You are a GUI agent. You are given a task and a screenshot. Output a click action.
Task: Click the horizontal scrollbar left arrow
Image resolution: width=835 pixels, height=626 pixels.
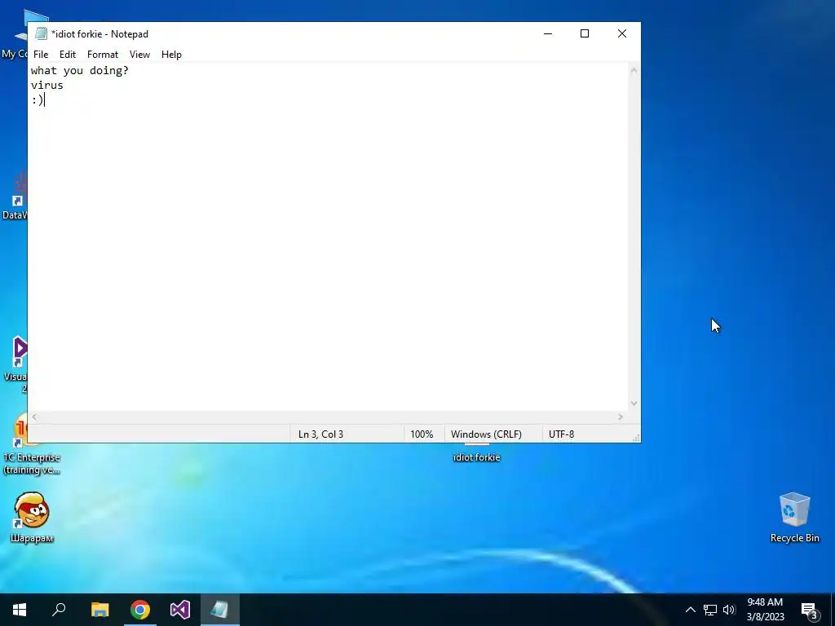click(x=34, y=417)
